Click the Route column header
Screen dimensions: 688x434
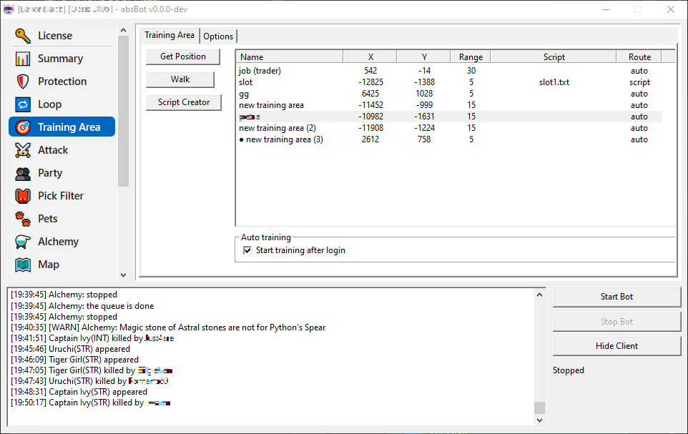point(639,57)
